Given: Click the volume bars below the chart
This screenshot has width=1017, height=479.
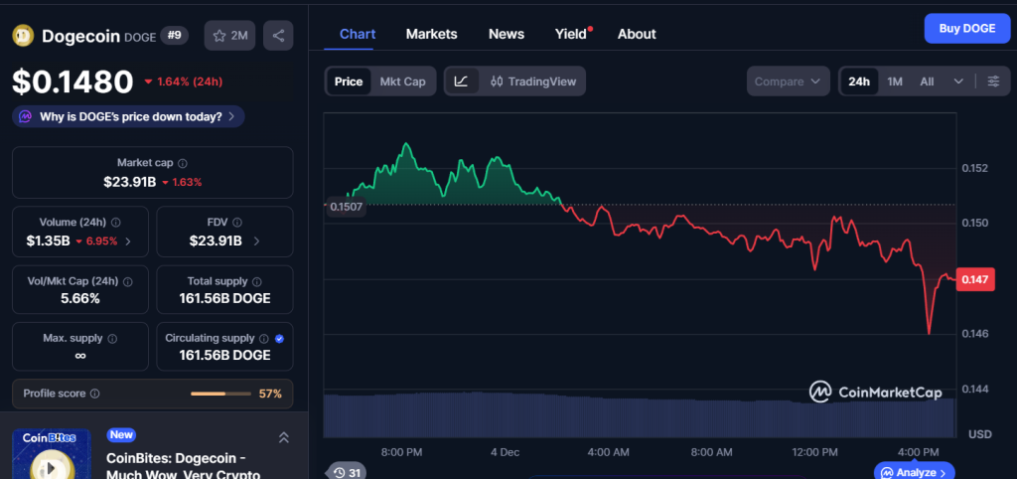Looking at the screenshot, I should pyautogui.click(x=639, y=415).
